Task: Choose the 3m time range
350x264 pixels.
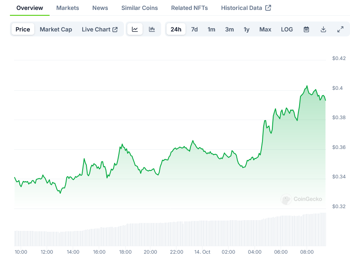Action: pyautogui.click(x=229, y=29)
